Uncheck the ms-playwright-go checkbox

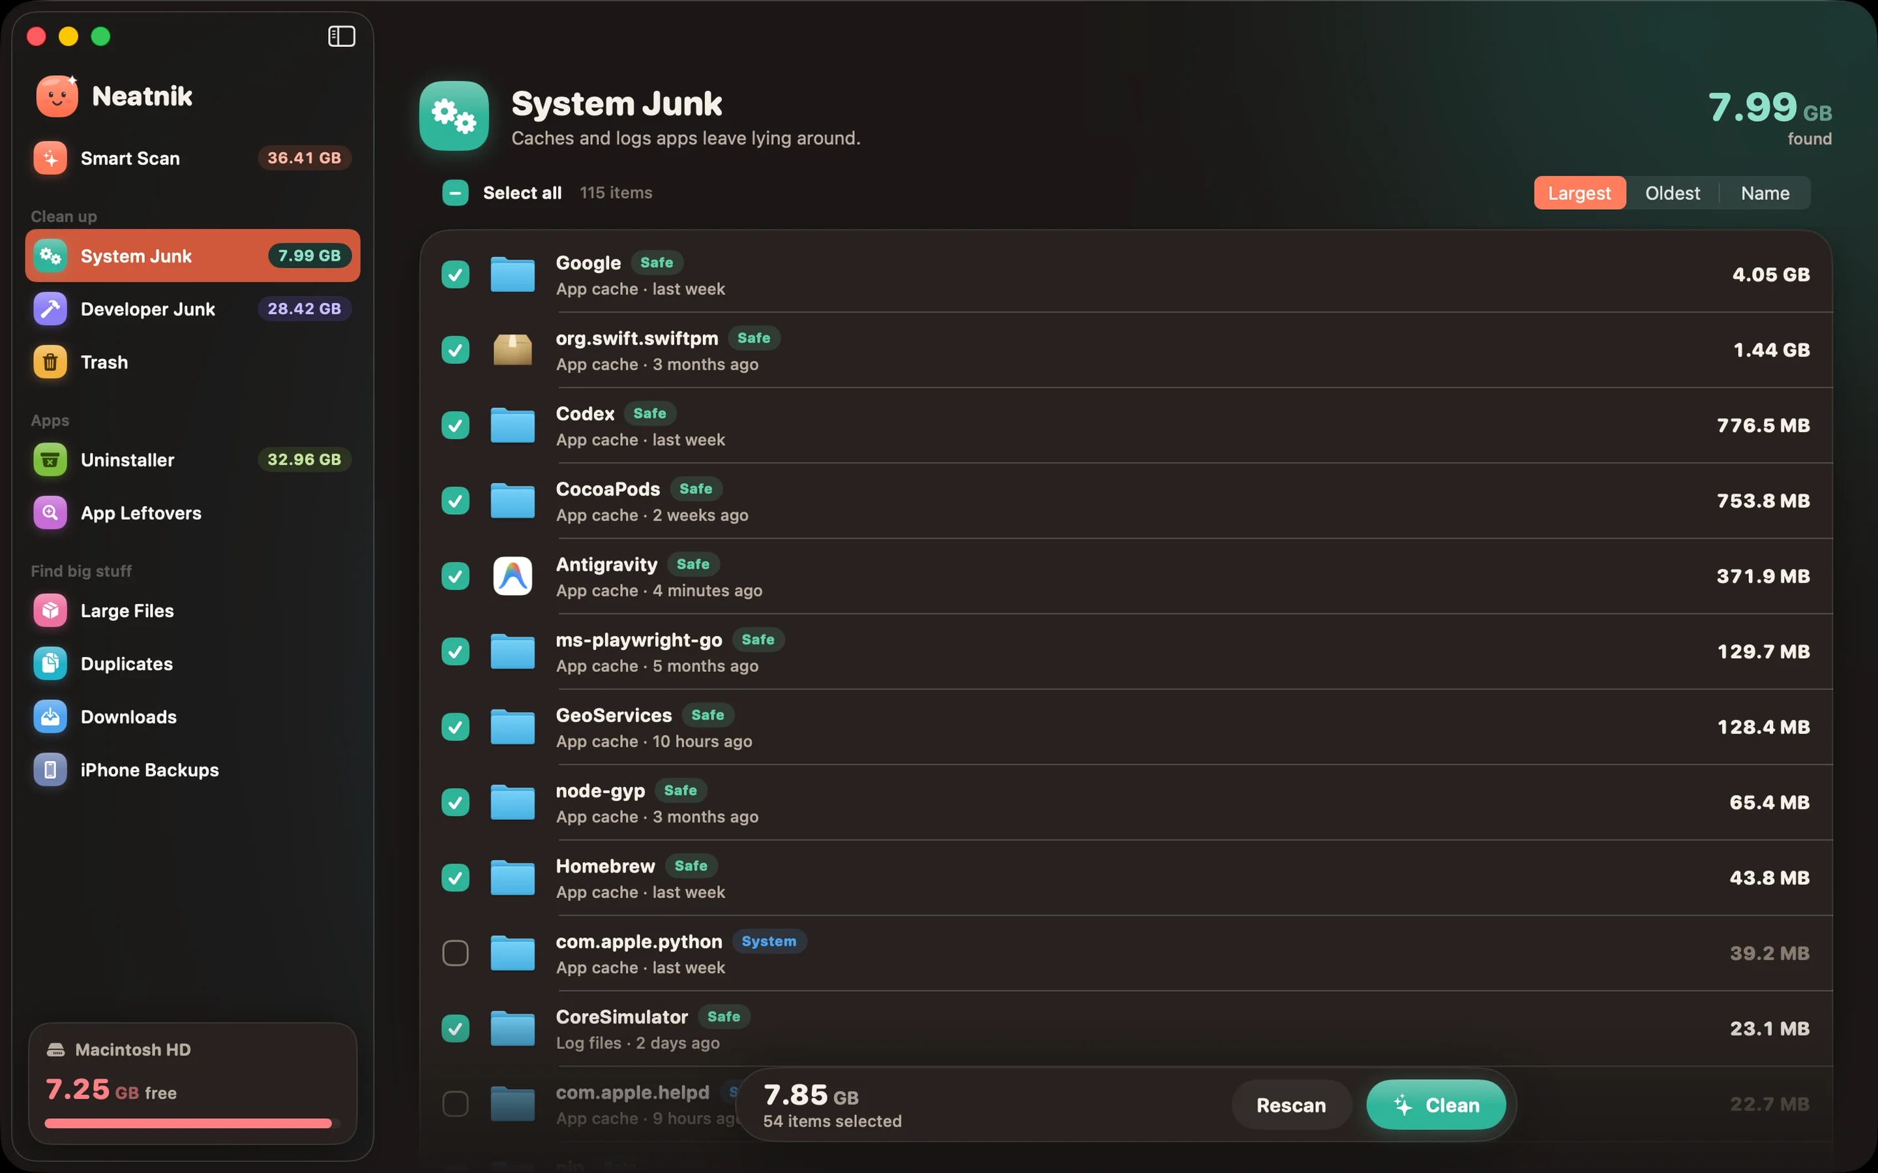[x=456, y=652]
